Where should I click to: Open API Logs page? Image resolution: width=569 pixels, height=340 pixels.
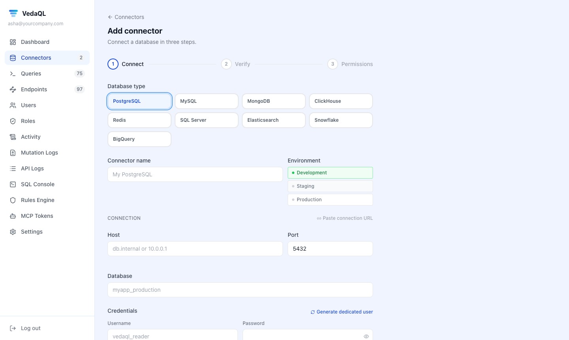[47, 168]
